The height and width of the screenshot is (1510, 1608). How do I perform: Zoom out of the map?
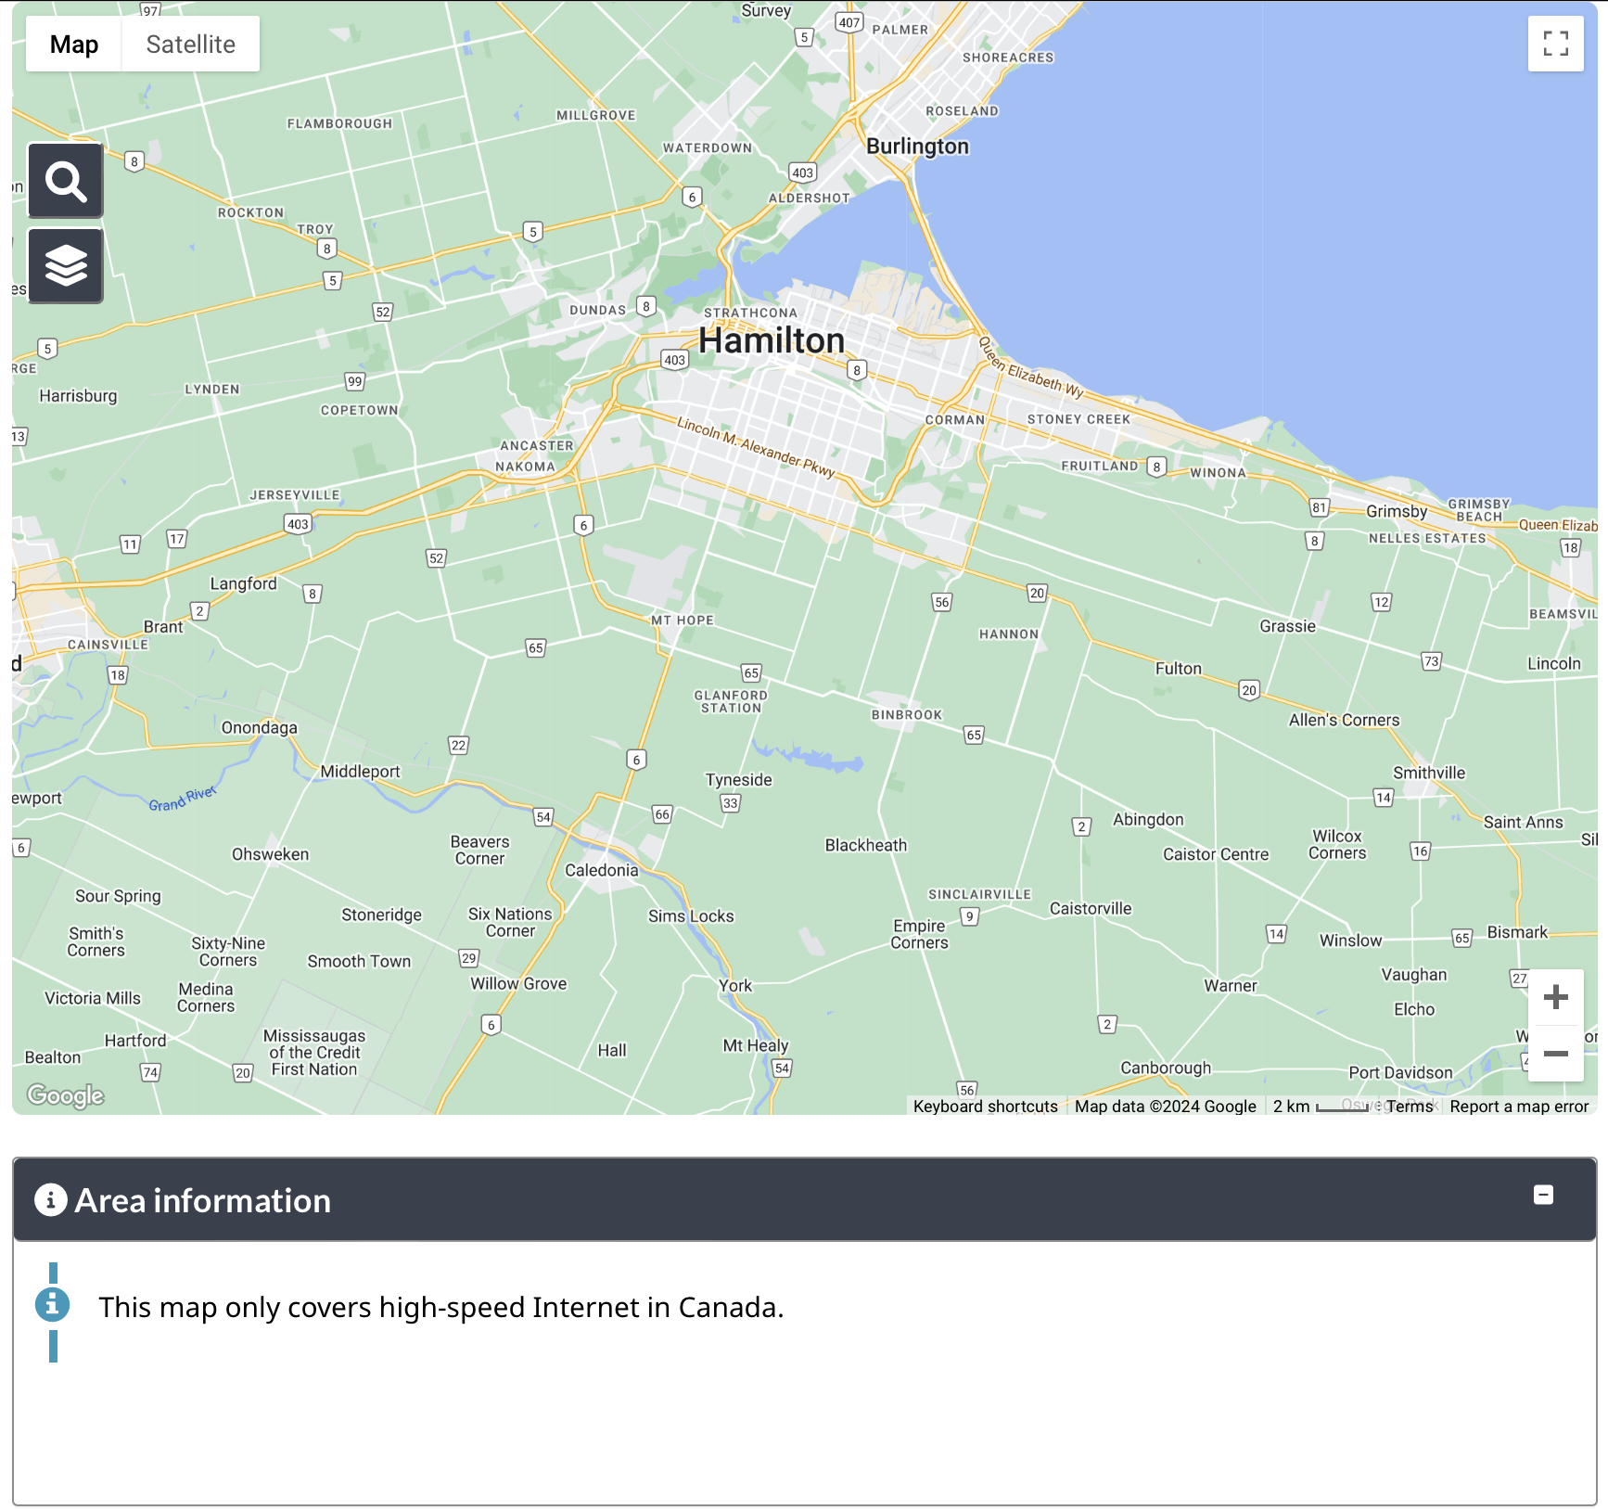point(1555,1054)
